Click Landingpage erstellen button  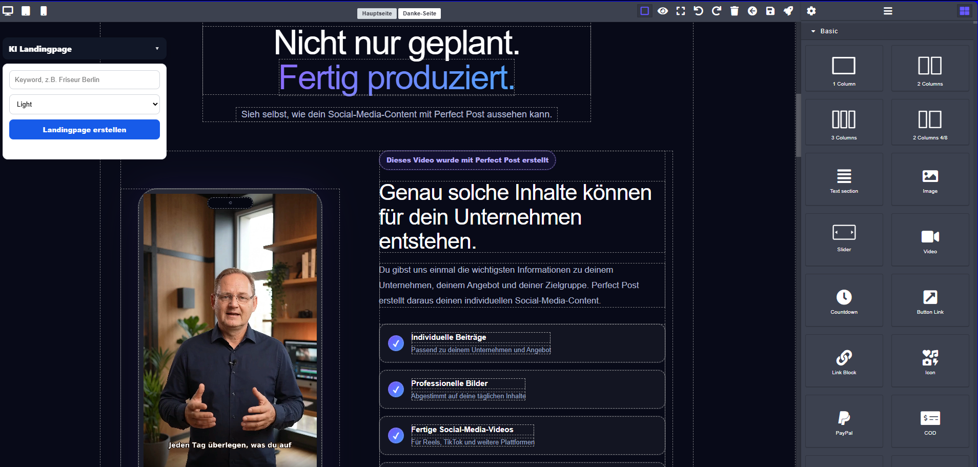(x=85, y=130)
